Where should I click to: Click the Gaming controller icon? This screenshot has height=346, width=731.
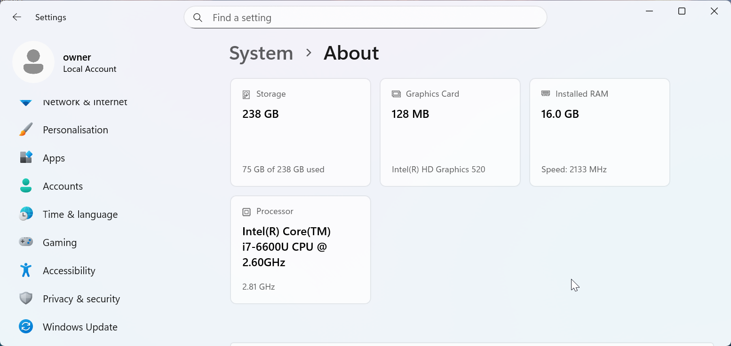(26, 242)
